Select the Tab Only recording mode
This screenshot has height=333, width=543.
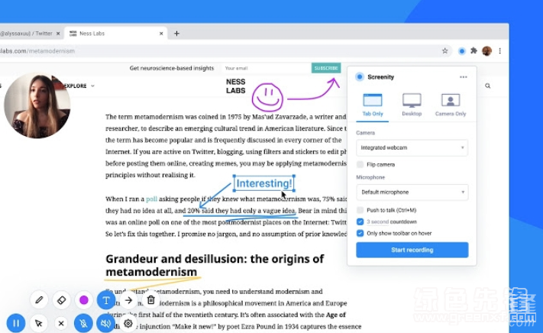(x=373, y=105)
